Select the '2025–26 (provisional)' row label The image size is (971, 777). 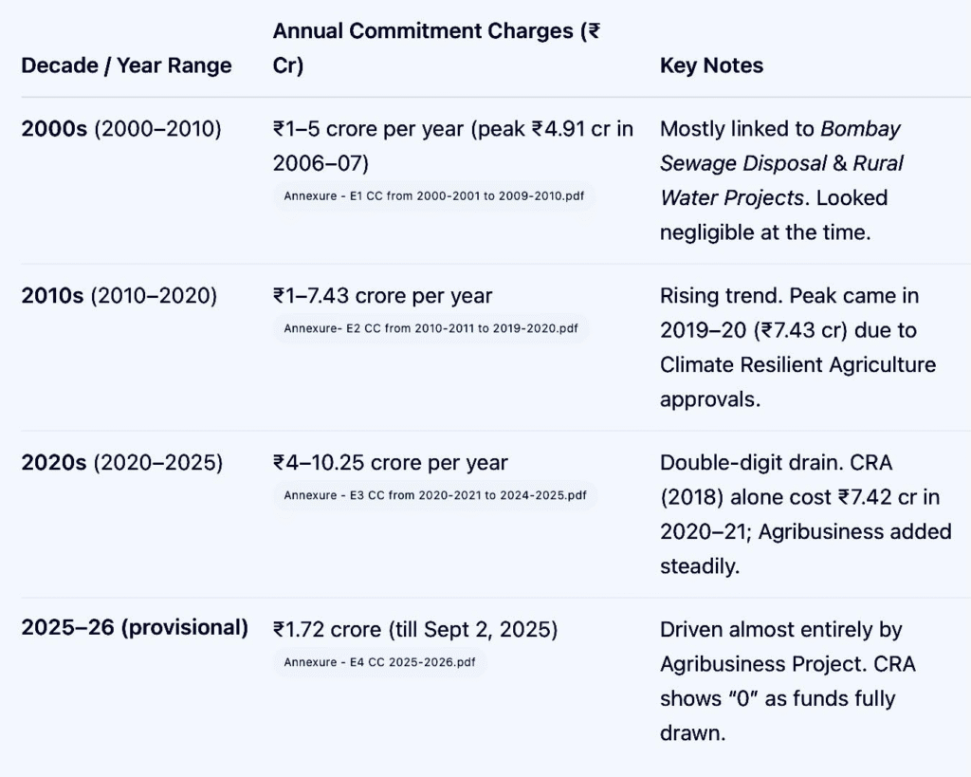(x=135, y=628)
